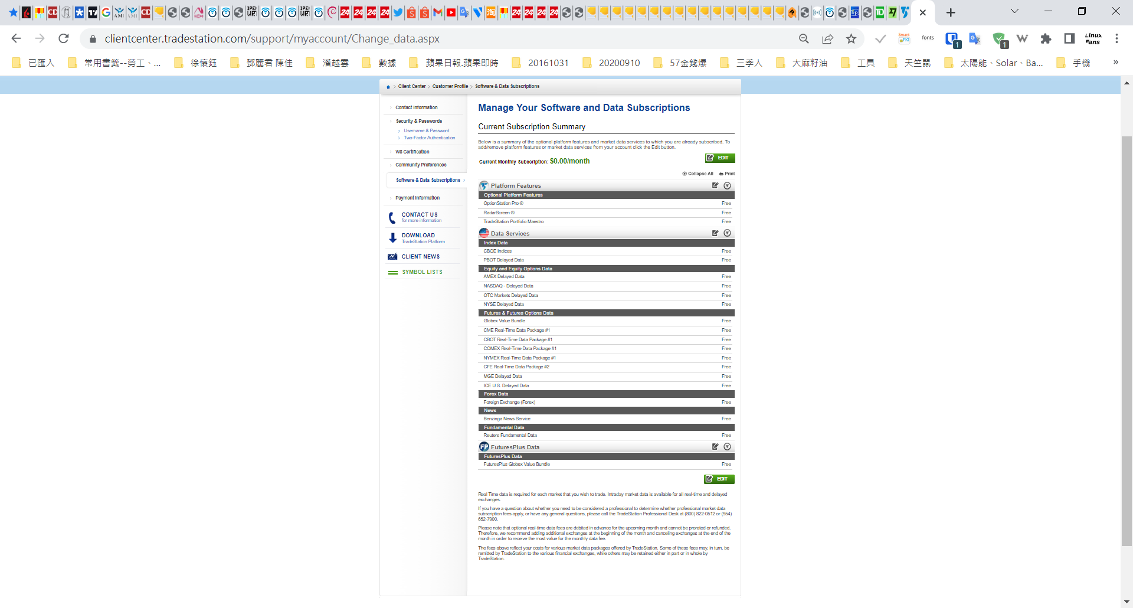Click the Platform Features TradeStation logo icon

pyautogui.click(x=484, y=185)
